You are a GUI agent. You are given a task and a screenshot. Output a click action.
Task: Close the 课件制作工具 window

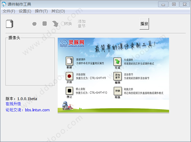(185, 4)
